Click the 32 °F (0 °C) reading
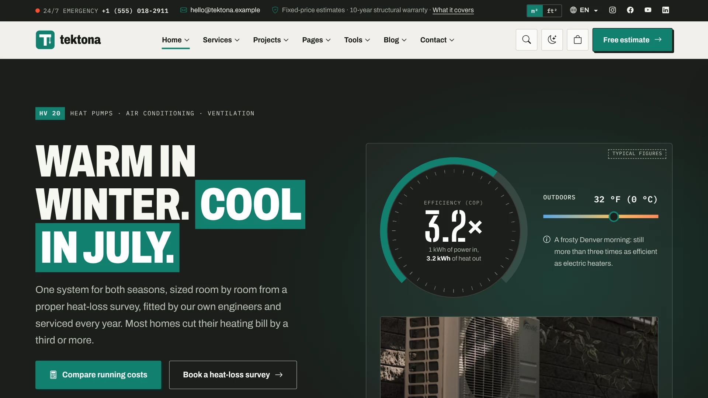The width and height of the screenshot is (708, 398). [625, 199]
